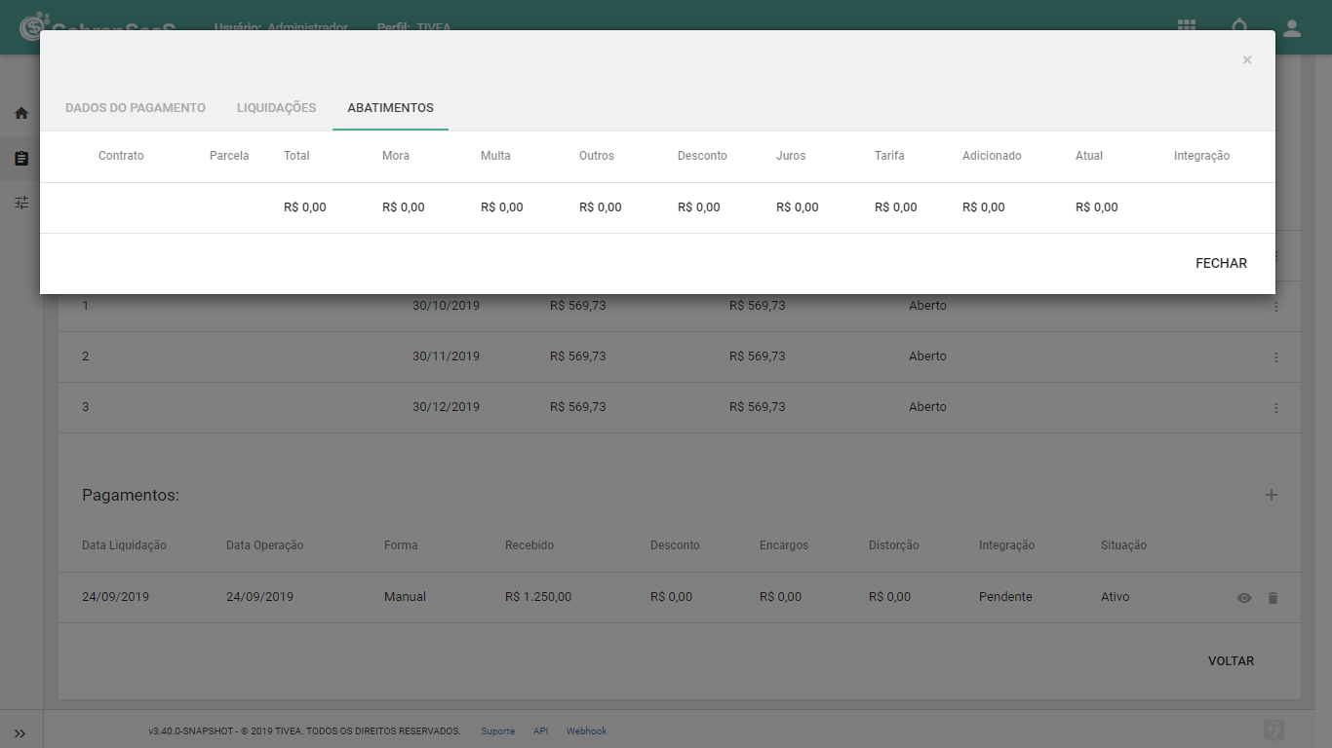Open the settings sliders sidebar icon

(x=21, y=203)
